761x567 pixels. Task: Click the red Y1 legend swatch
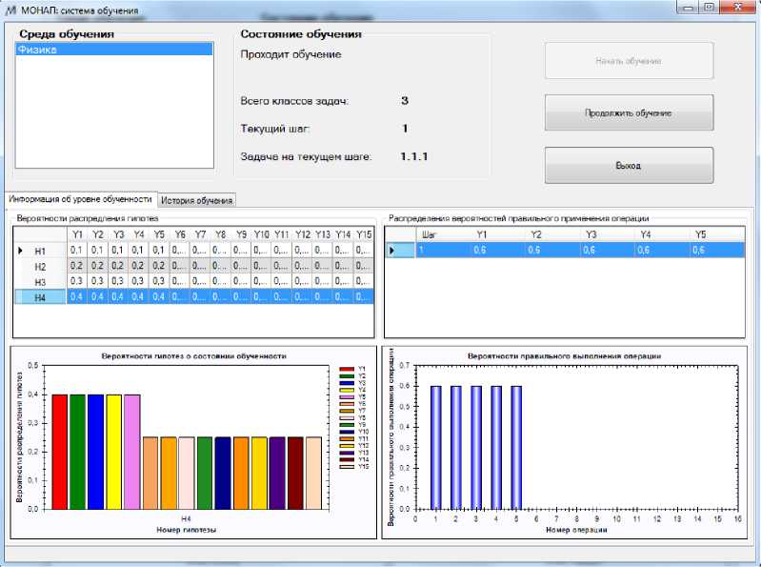pyautogui.click(x=347, y=368)
